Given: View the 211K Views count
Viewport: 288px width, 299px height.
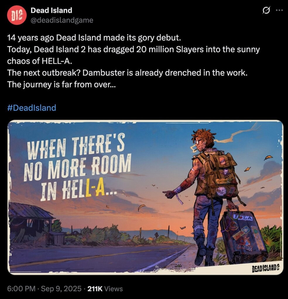Looking at the screenshot, I should tap(105, 288).
